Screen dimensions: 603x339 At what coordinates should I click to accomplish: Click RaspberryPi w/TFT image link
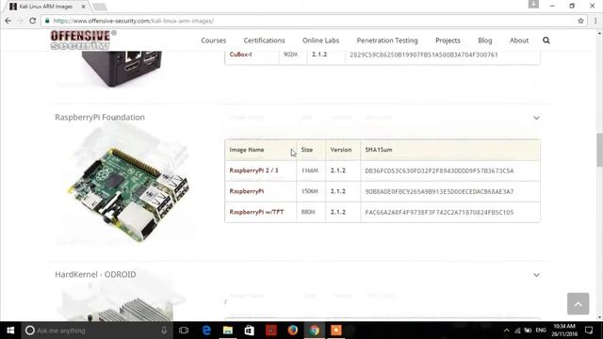(x=256, y=212)
